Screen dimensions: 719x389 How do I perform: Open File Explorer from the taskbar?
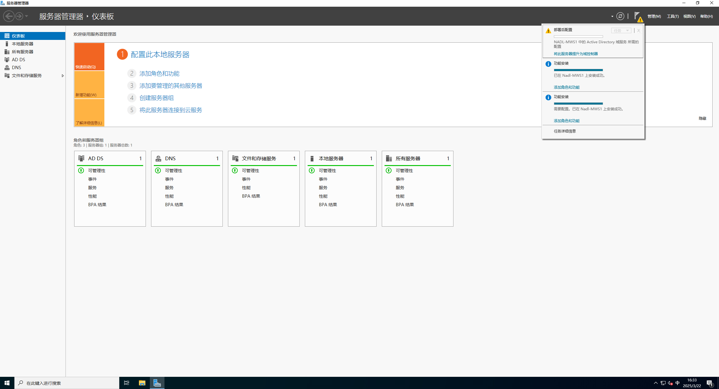(x=142, y=383)
